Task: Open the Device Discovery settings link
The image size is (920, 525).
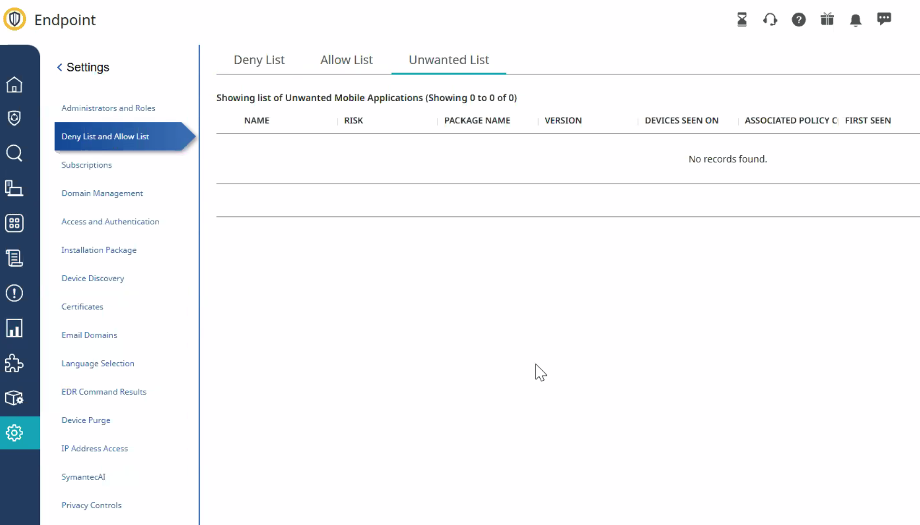Action: pyautogui.click(x=92, y=278)
